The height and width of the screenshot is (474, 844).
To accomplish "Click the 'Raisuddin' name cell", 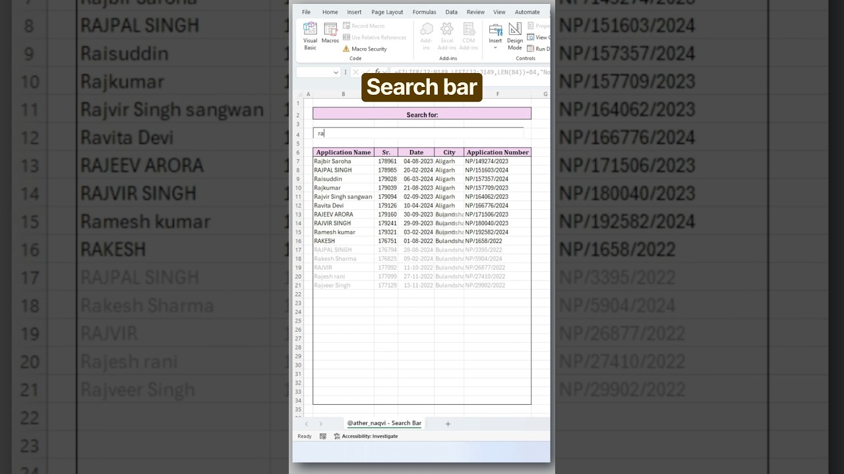I will tap(344, 179).
